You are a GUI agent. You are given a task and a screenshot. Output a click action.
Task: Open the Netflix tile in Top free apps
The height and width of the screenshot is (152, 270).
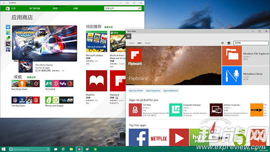click(159, 138)
